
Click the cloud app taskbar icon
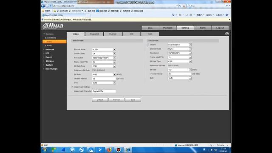91,150
